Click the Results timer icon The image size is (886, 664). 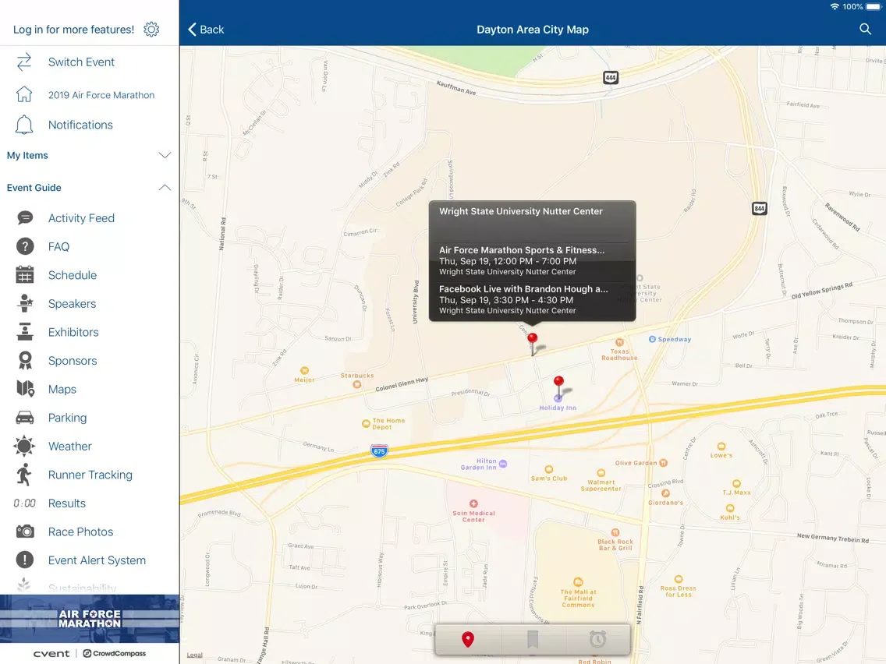24,503
